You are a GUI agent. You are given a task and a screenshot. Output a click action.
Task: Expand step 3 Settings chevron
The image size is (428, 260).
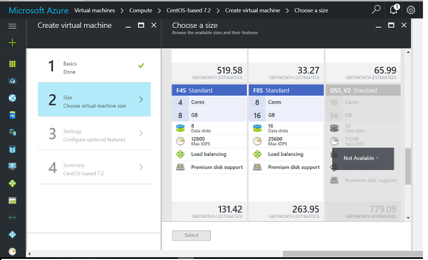point(141,133)
